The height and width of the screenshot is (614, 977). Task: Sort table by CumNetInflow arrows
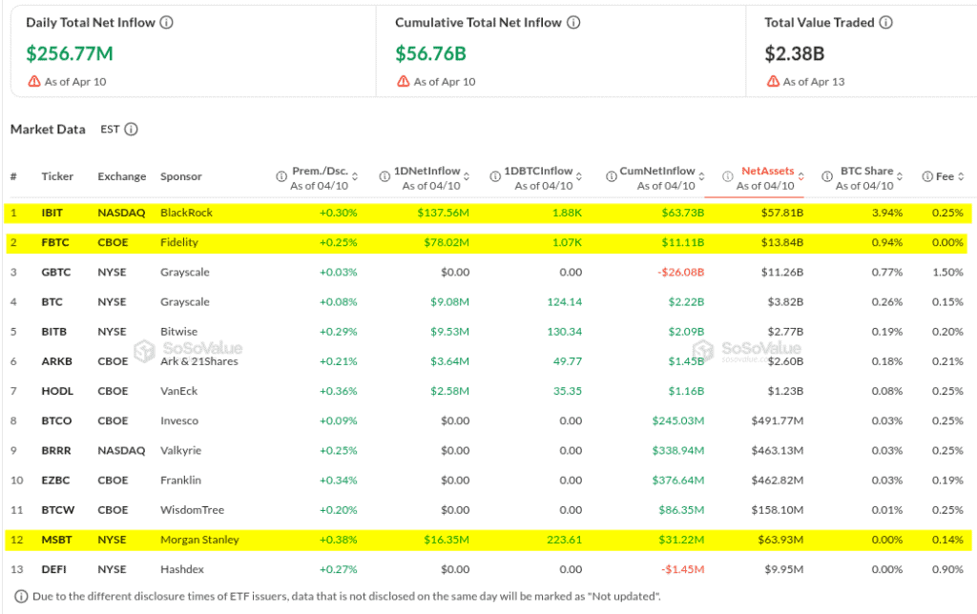(702, 177)
